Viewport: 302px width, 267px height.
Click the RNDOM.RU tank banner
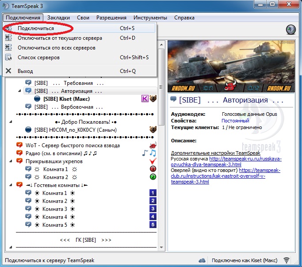tap(231, 66)
